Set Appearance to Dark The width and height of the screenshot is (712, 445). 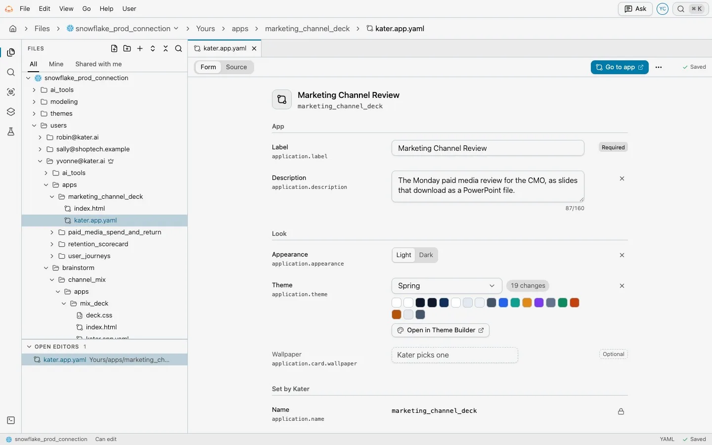coord(426,255)
